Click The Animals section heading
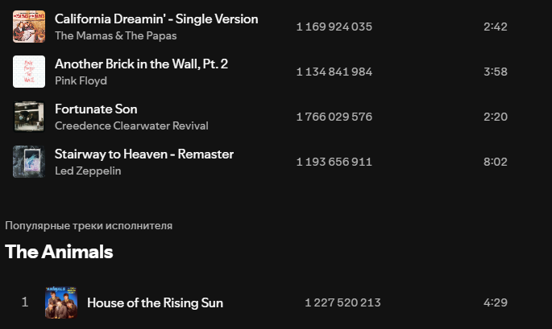The image size is (552, 329). [59, 252]
